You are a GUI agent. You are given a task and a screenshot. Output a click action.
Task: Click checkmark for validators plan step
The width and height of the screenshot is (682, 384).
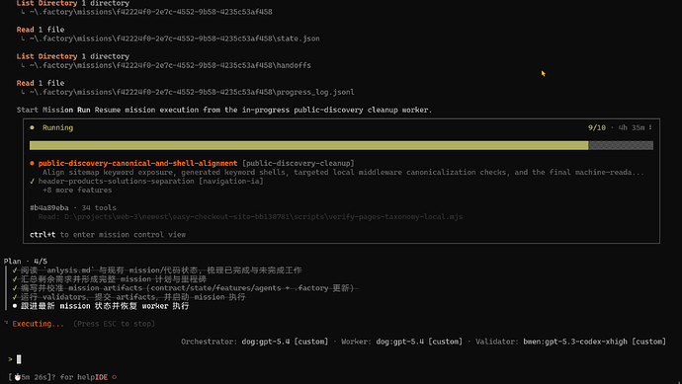pyautogui.click(x=15, y=297)
